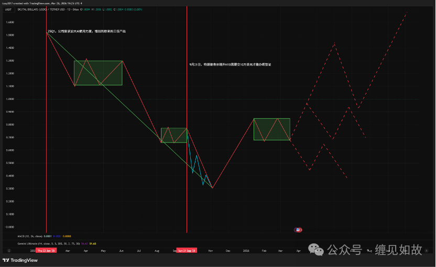Viewport: 436px width, 267px height.
Task: Click the 'Jun' label on time axis
Action: point(122,251)
